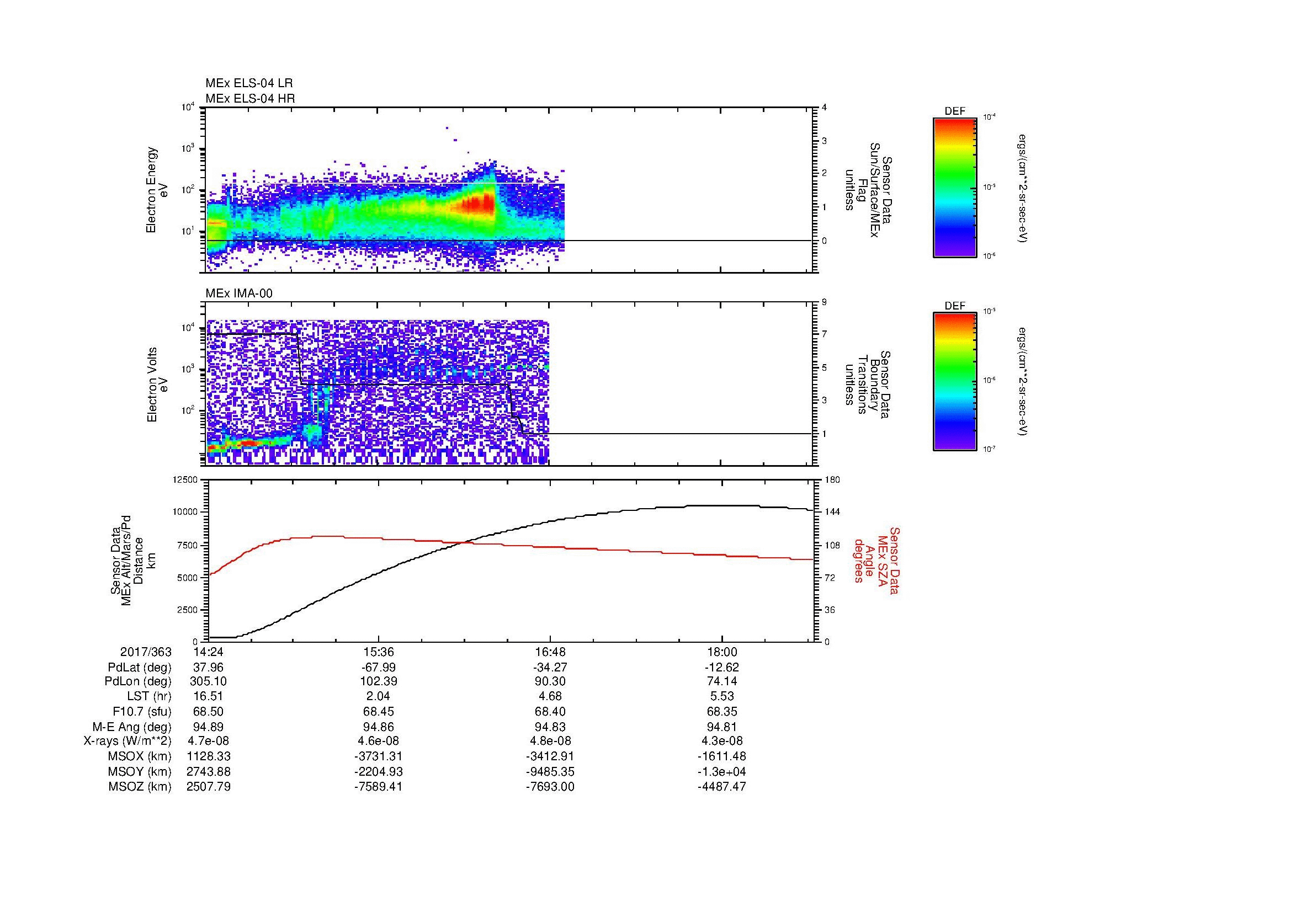Click the MSOY value '-1.3e+04'
The width and height of the screenshot is (1291, 912).
coord(722,771)
